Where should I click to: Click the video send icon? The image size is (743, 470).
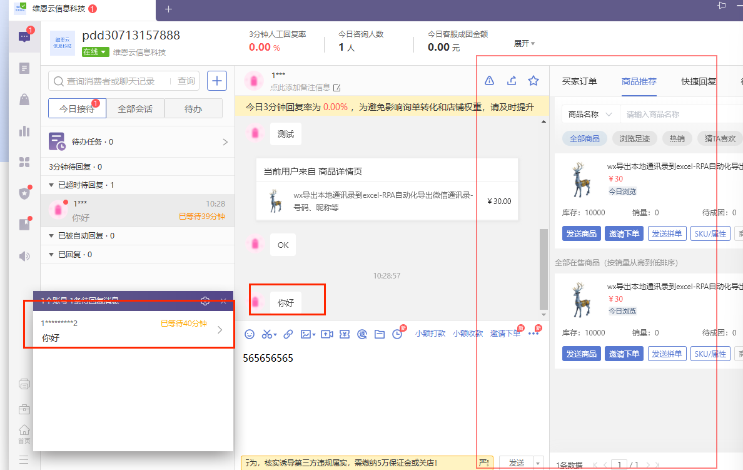pos(326,334)
